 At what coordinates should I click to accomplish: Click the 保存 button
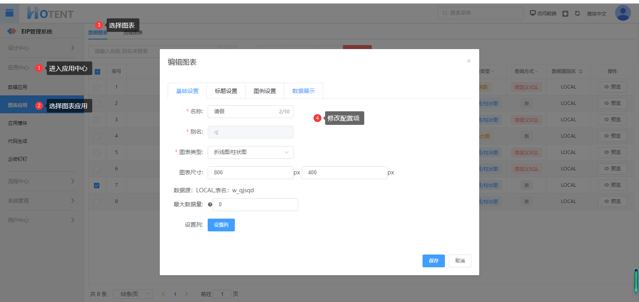click(433, 261)
